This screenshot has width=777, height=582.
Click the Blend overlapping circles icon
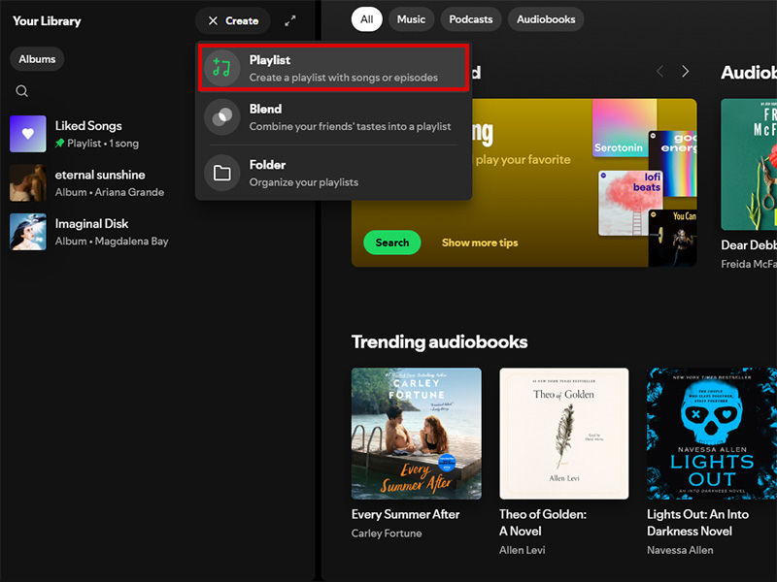pos(222,117)
